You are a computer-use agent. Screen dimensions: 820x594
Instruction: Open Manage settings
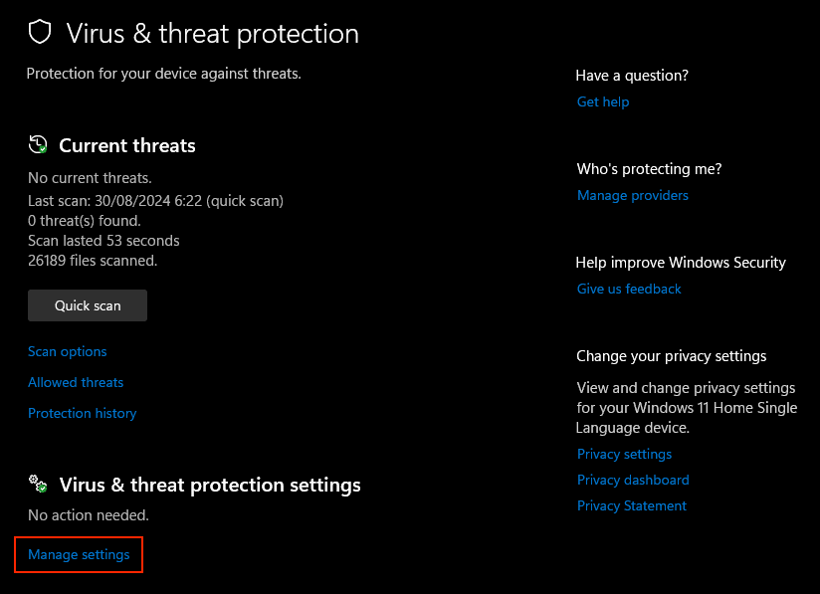78,554
